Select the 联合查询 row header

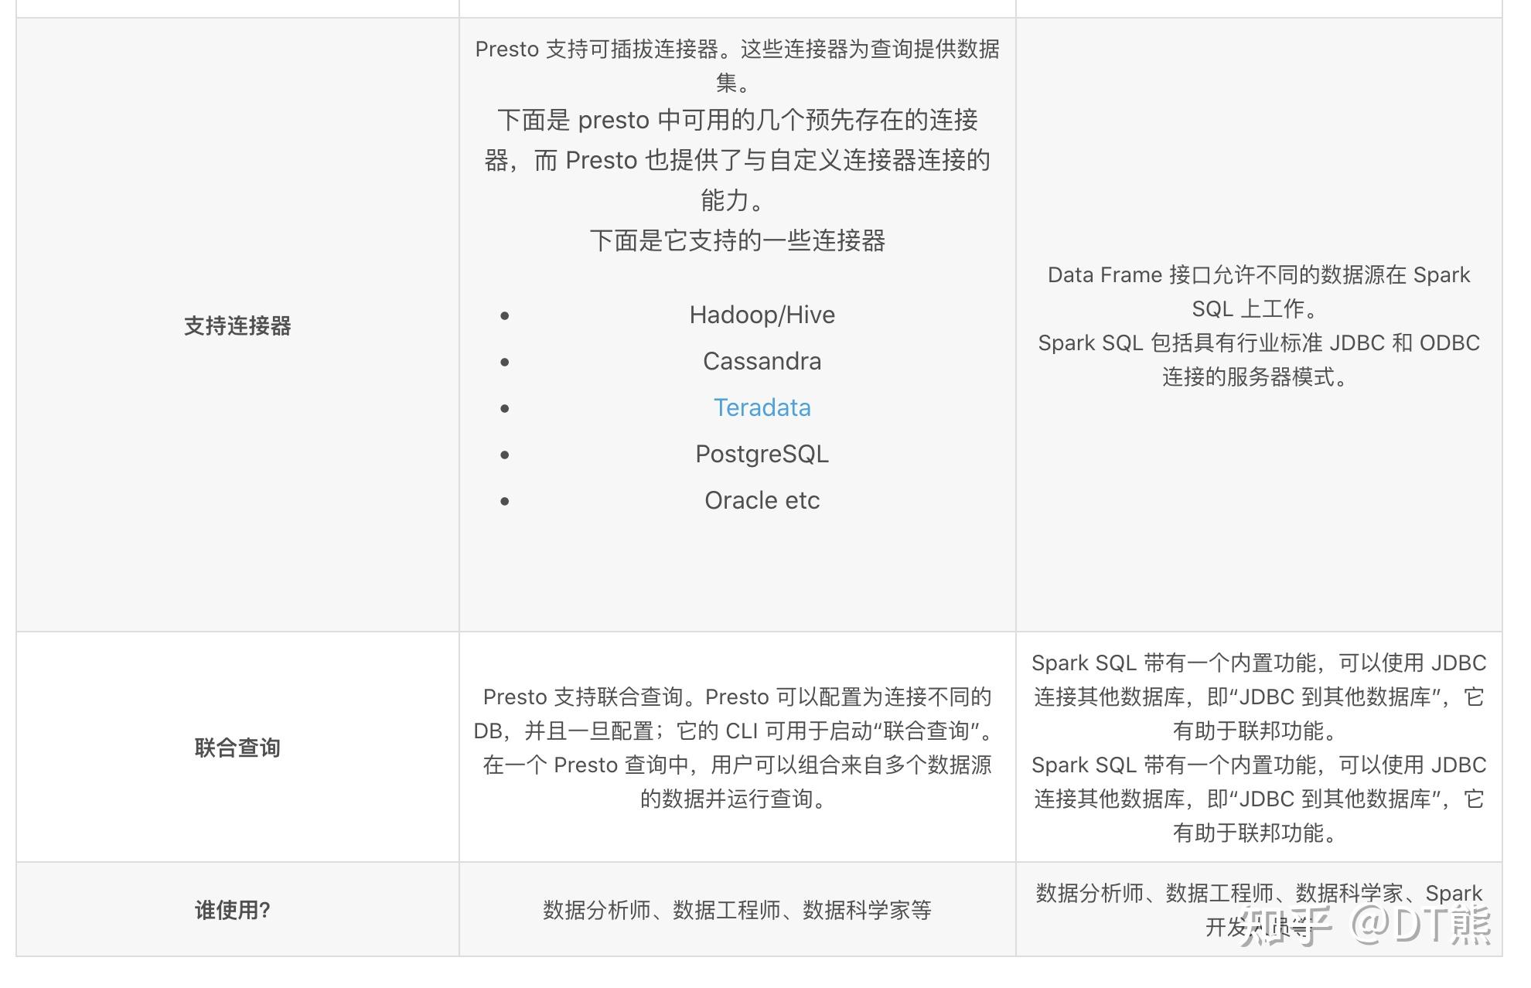coord(236,748)
